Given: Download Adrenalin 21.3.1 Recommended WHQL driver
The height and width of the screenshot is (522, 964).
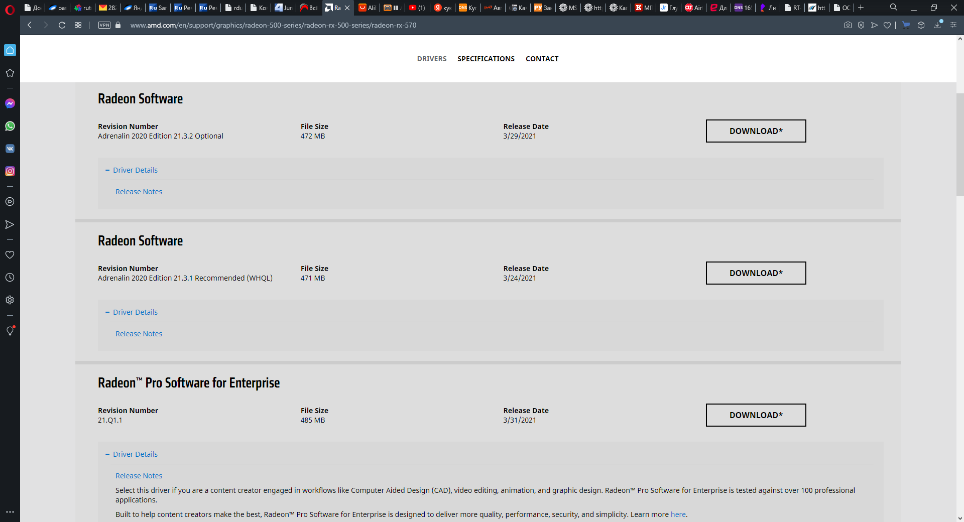Looking at the screenshot, I should click(x=756, y=273).
